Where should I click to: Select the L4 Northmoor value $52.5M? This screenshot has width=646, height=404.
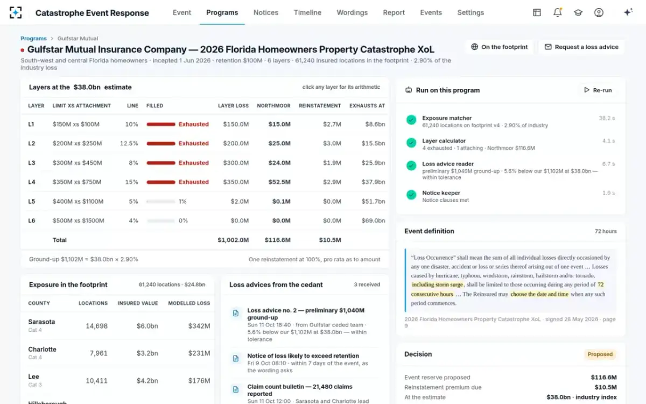tap(281, 182)
